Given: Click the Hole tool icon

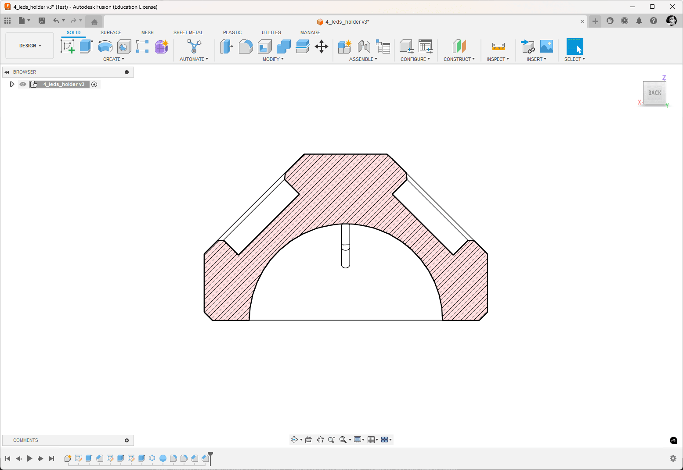Looking at the screenshot, I should coord(124,46).
